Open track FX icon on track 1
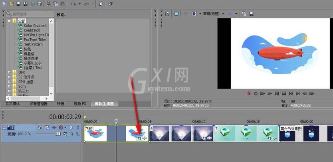 coord(54,127)
